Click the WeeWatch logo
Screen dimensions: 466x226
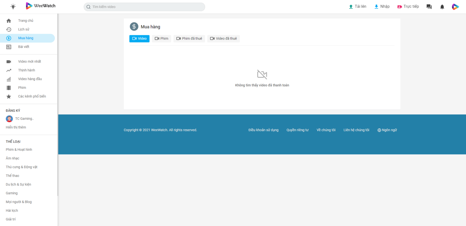[41, 6]
